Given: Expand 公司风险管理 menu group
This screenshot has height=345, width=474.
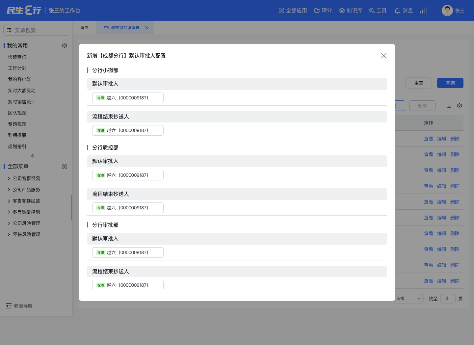Looking at the screenshot, I should click(x=24, y=223).
